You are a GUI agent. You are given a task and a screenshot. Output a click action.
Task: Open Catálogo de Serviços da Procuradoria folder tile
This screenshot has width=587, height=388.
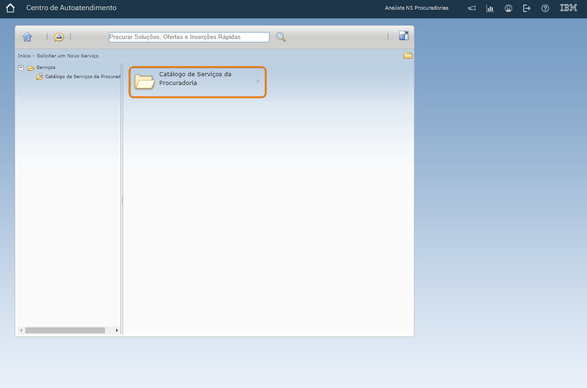tap(197, 82)
